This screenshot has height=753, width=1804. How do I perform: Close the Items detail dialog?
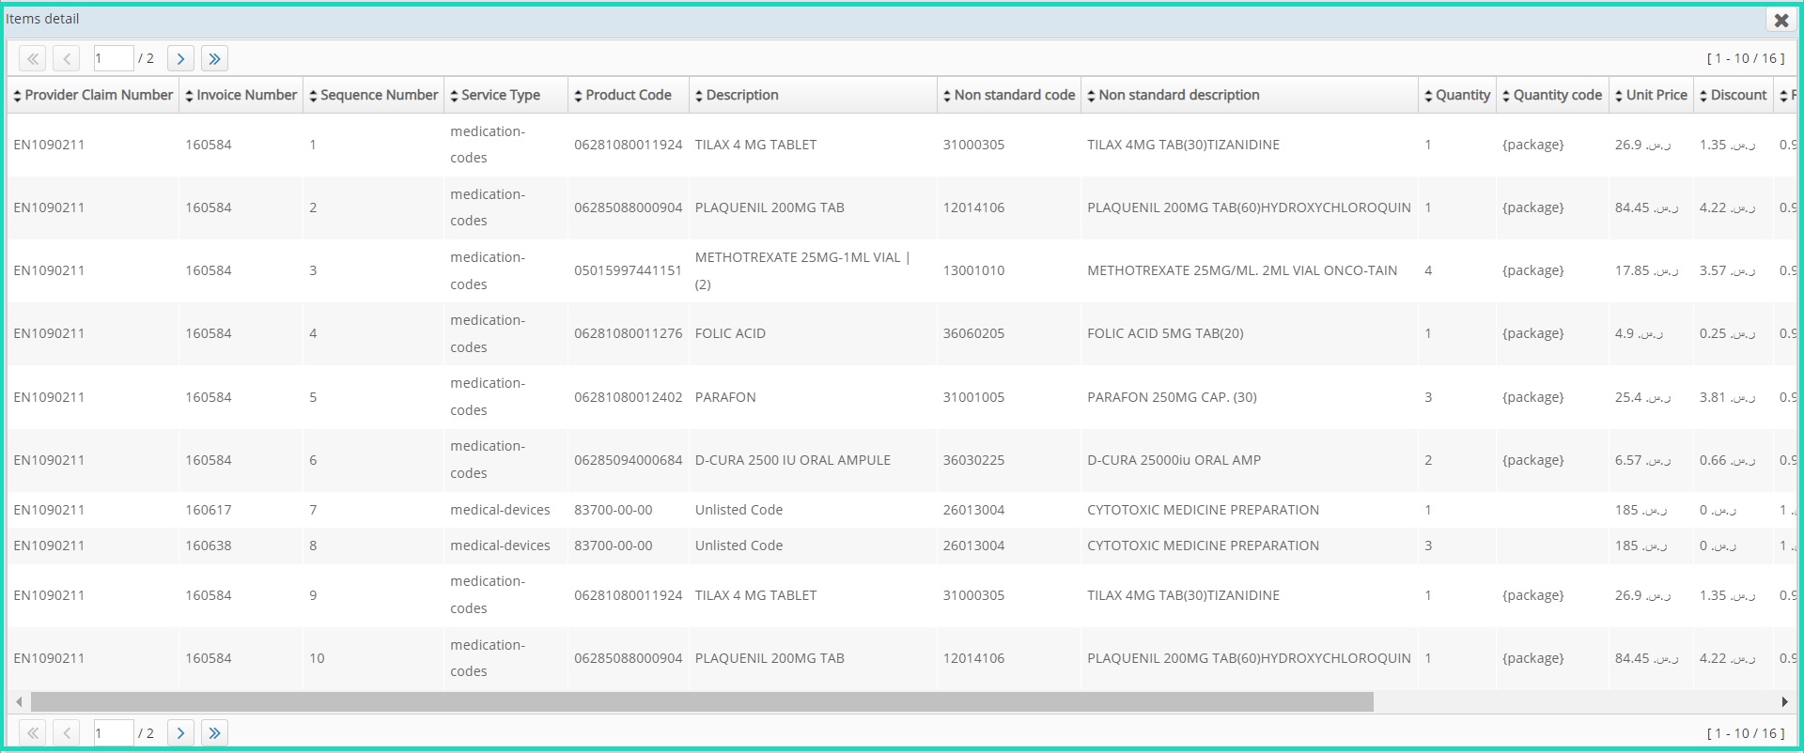tap(1781, 20)
